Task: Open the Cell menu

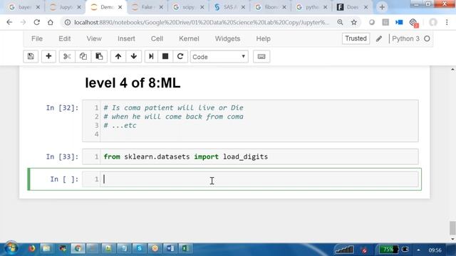Action: pos(157,38)
